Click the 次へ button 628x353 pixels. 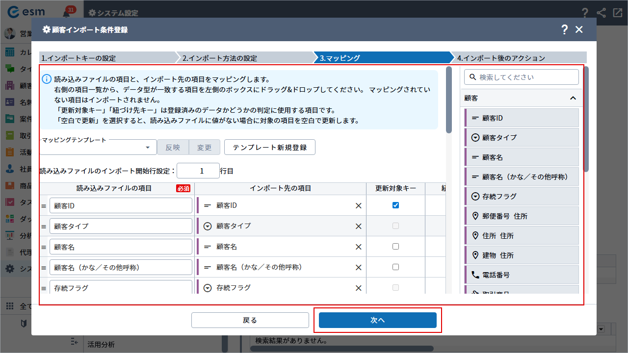tap(377, 320)
